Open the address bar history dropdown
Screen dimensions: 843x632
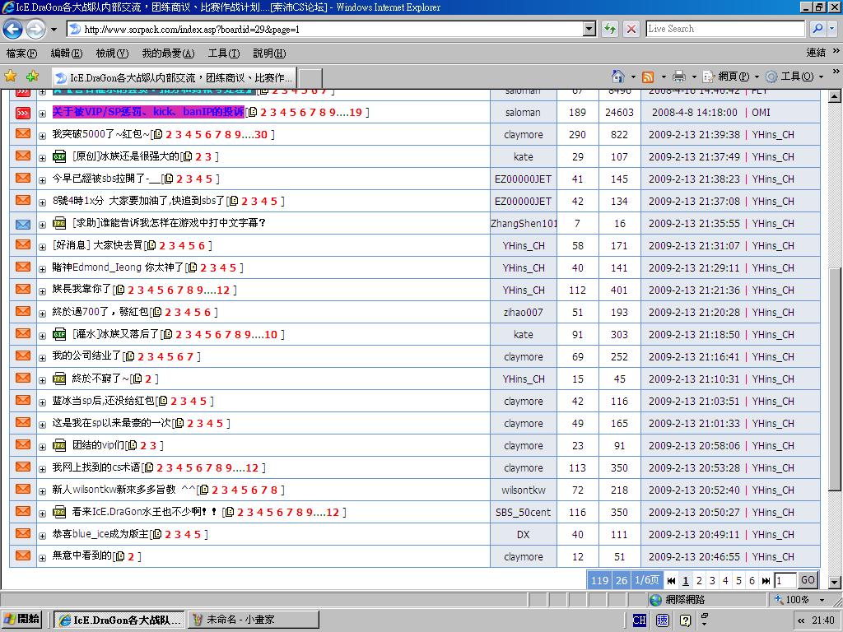[589, 29]
